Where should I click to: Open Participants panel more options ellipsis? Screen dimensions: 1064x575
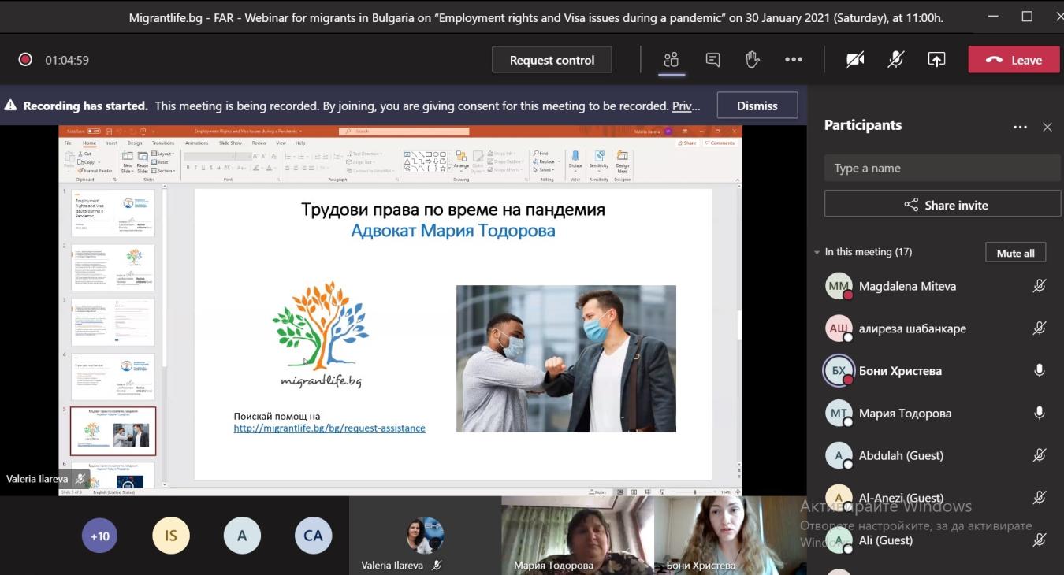pyautogui.click(x=1020, y=127)
